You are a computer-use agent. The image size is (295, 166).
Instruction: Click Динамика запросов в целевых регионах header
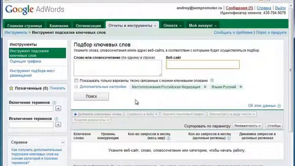click(257, 136)
